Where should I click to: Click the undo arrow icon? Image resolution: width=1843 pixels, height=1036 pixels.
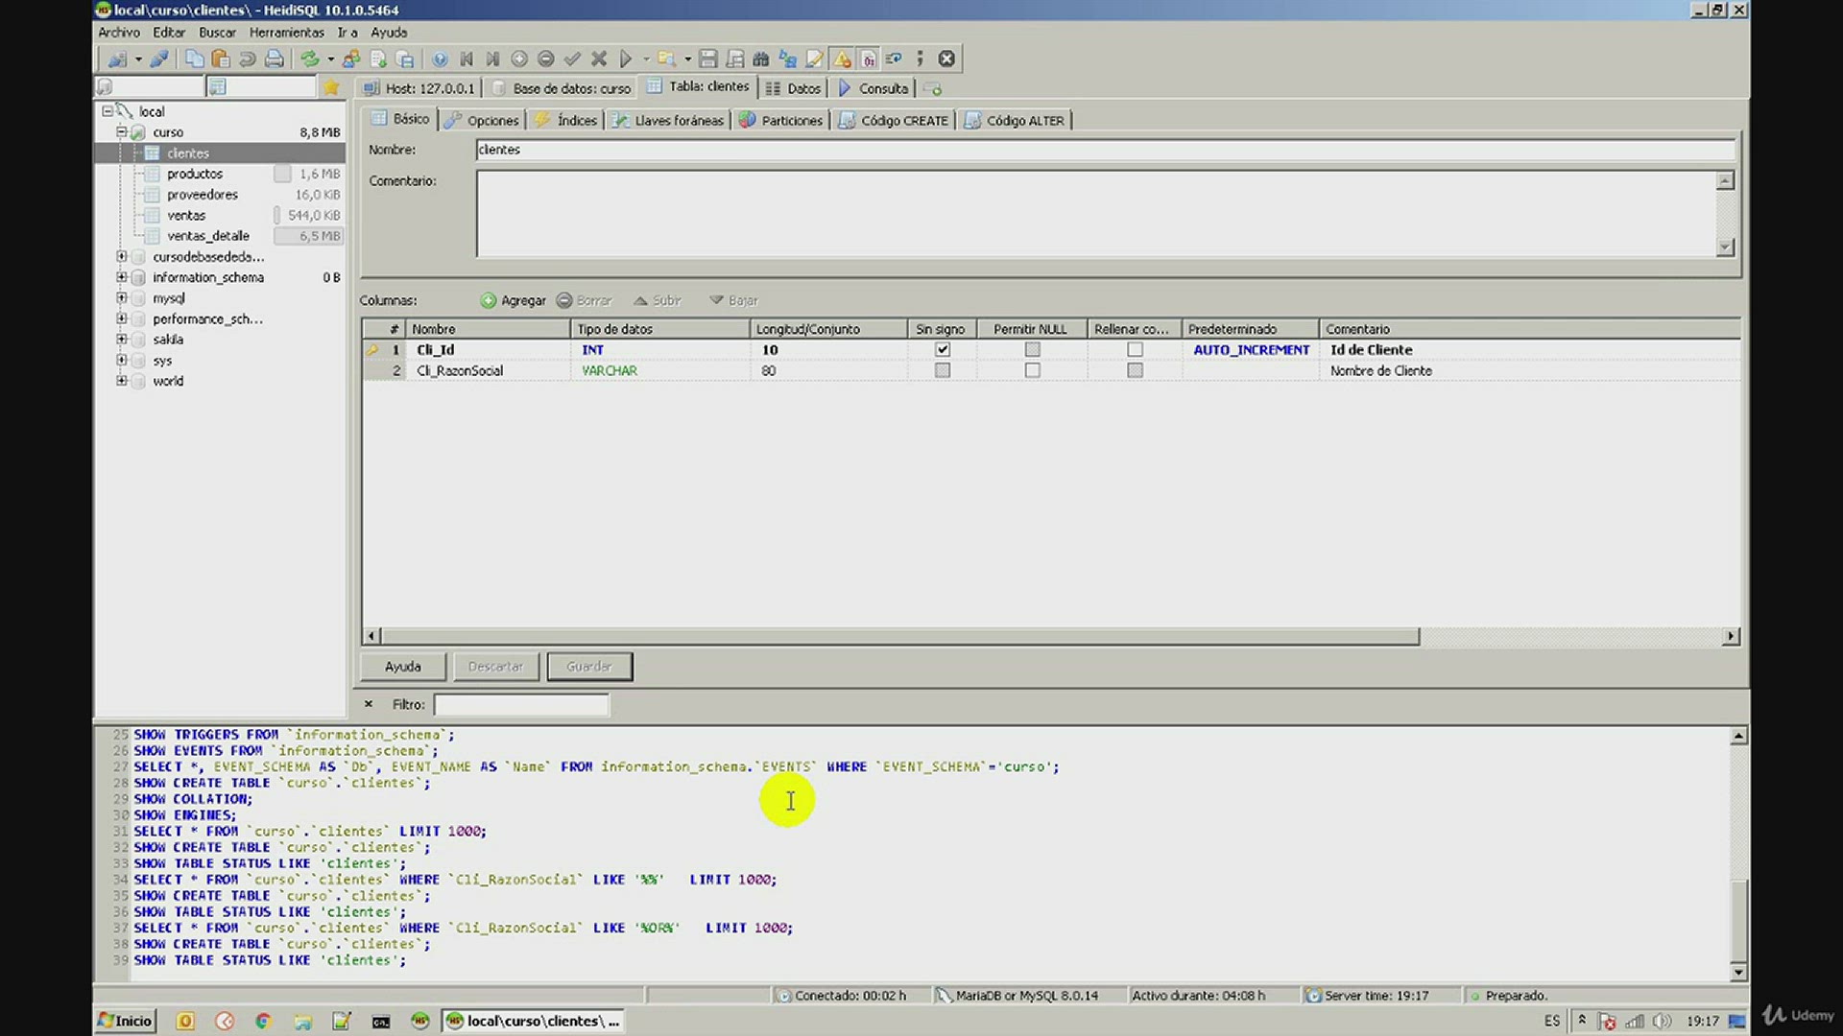click(248, 59)
